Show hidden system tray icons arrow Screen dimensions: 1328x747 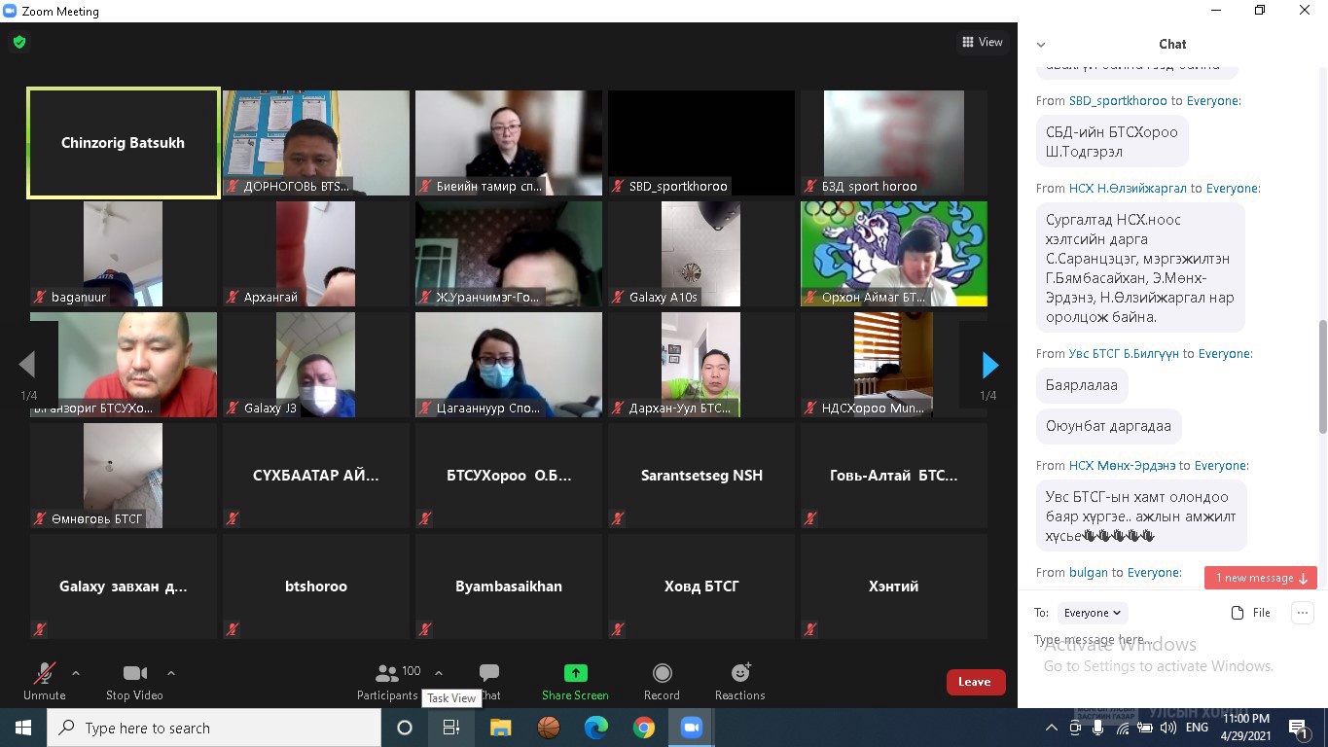(x=1052, y=728)
